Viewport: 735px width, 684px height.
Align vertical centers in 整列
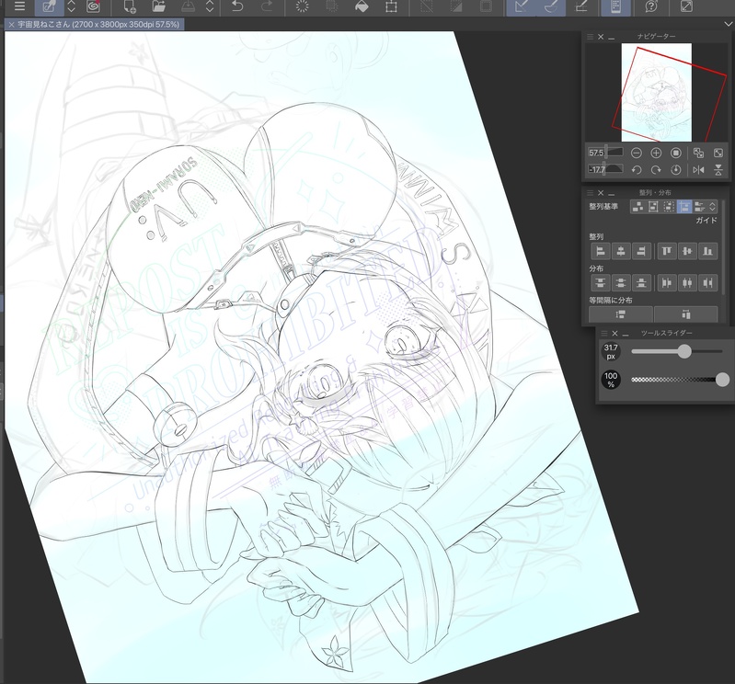click(687, 252)
